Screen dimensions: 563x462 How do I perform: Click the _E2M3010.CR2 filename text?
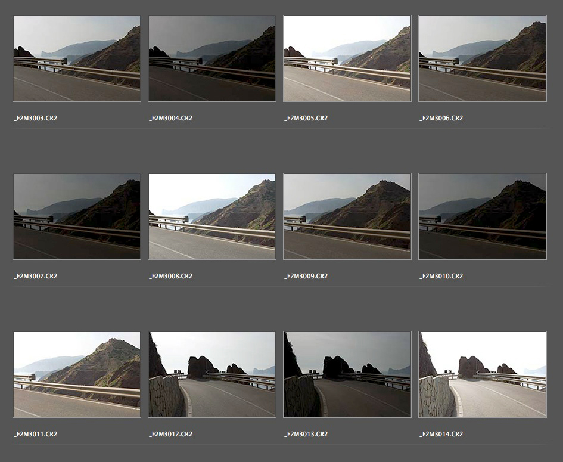coord(441,277)
